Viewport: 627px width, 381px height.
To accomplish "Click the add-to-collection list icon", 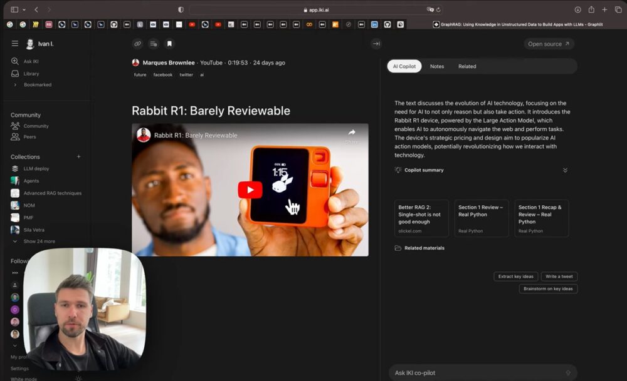I will click(x=154, y=44).
